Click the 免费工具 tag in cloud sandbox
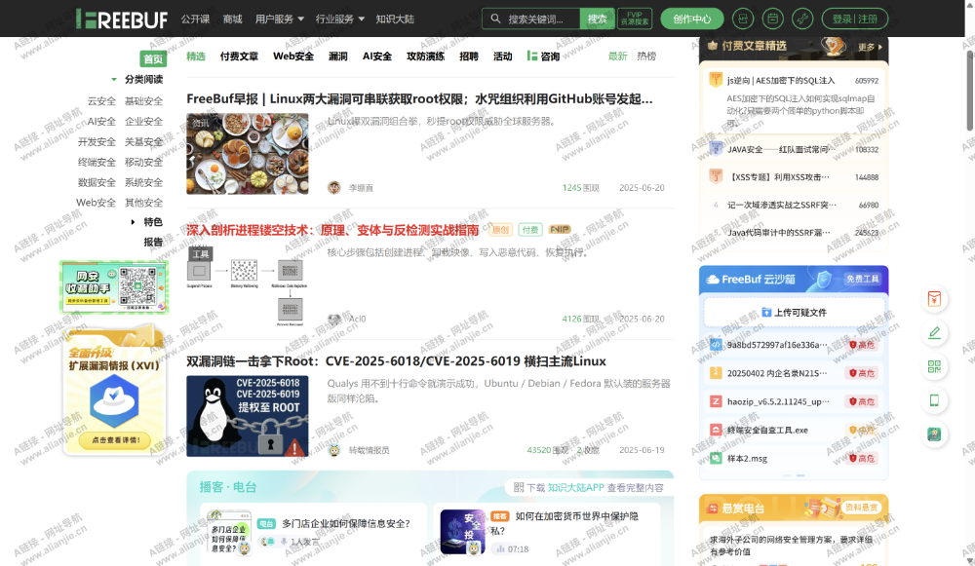Image resolution: width=975 pixels, height=566 pixels. coord(863,279)
